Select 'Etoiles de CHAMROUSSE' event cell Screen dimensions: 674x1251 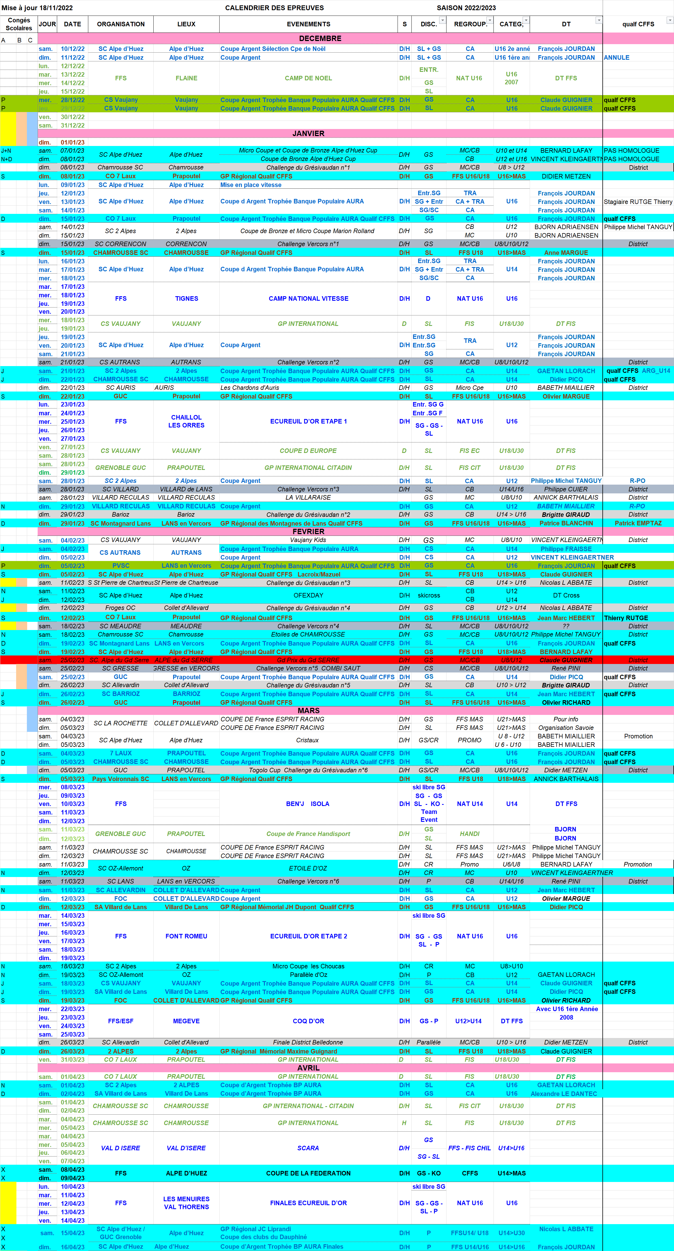[x=308, y=635]
